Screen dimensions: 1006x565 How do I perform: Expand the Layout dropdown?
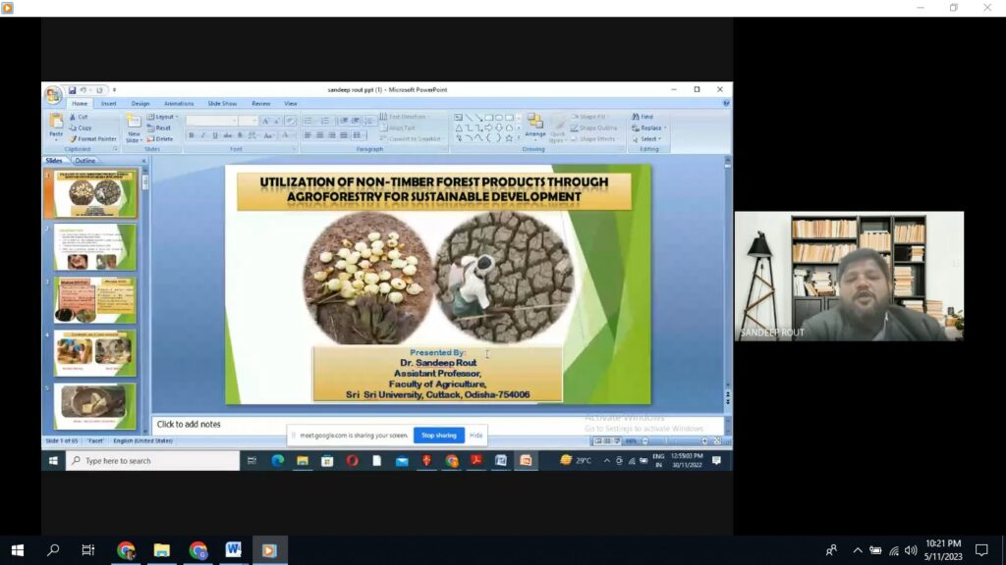coord(165,117)
